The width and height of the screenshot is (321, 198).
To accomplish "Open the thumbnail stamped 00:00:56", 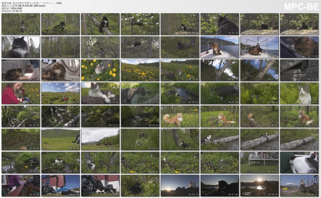I will (21, 24).
